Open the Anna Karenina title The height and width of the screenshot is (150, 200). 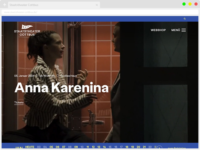[x=61, y=88]
